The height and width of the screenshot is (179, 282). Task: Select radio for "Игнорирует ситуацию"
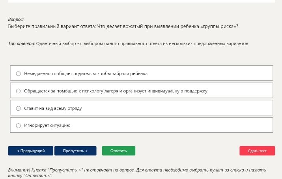(19, 126)
